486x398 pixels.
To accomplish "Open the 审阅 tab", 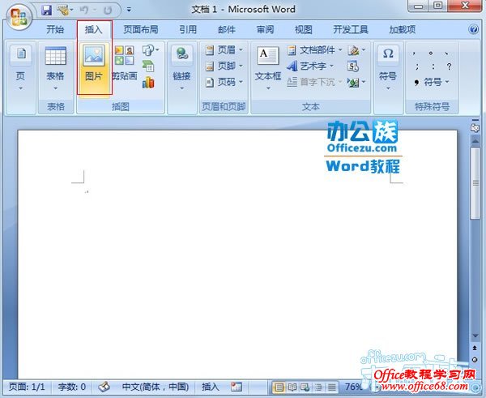I will (x=265, y=29).
